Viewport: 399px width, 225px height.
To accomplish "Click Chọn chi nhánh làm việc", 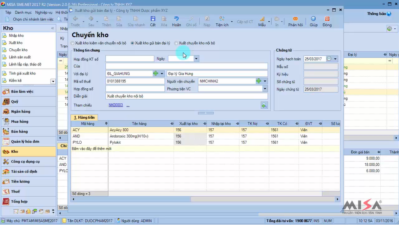I will 33,19.
